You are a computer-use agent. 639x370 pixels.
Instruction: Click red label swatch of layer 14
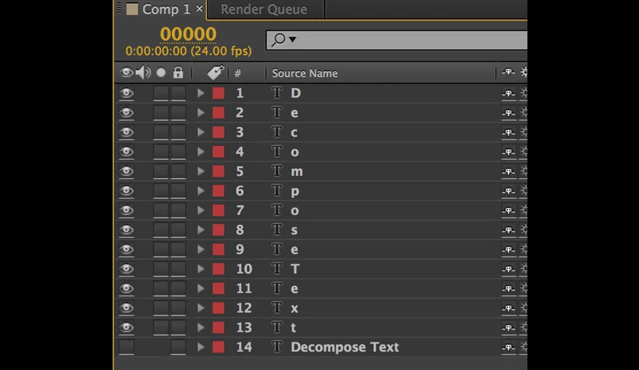[x=219, y=347]
